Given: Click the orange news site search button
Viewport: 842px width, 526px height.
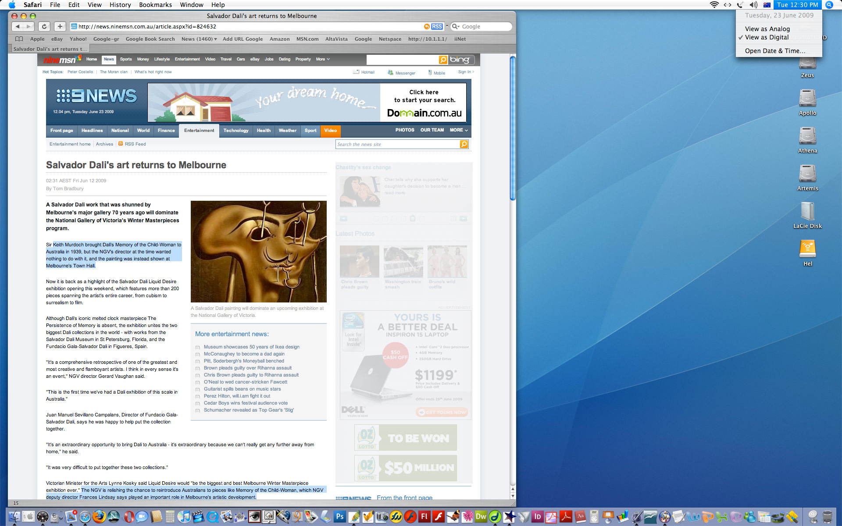Looking at the screenshot, I should coord(464,144).
